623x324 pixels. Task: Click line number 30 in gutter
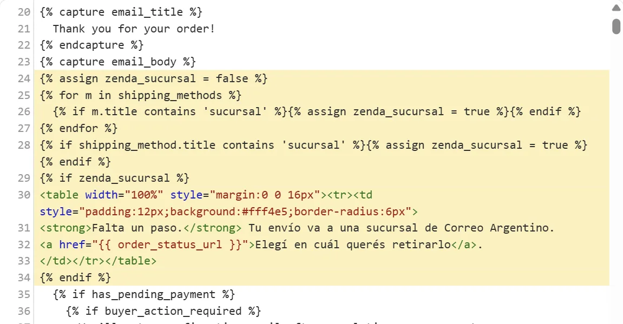(24, 195)
